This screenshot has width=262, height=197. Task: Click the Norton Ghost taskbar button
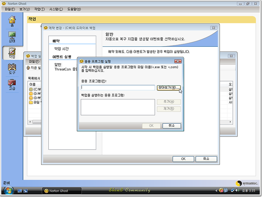pyautogui.click(x=62, y=191)
